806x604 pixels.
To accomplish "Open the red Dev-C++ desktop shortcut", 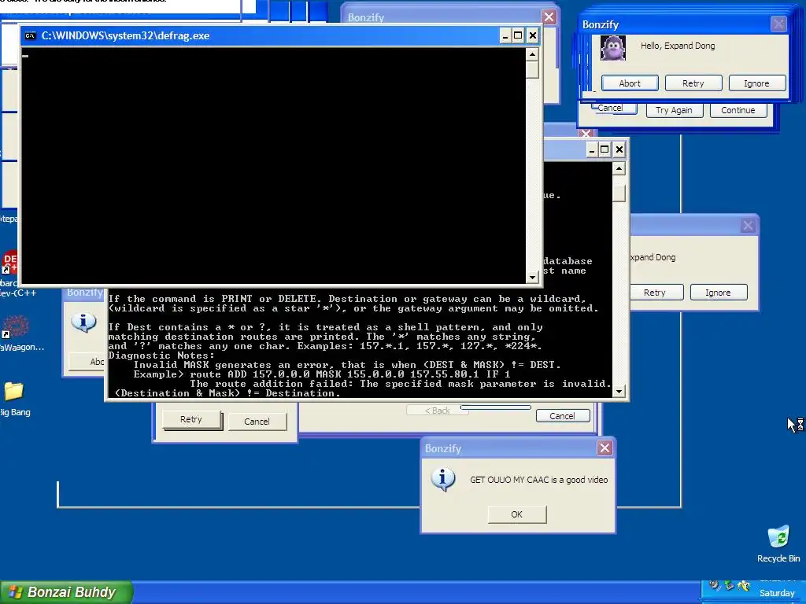I will (10, 261).
